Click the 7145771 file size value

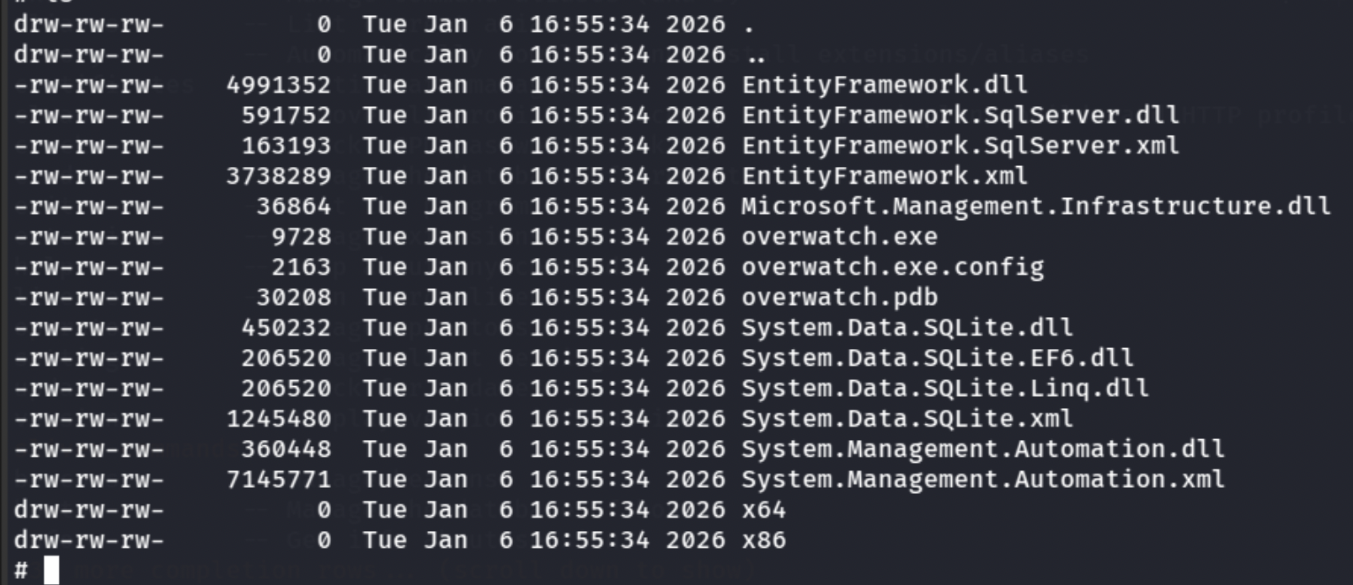point(279,480)
